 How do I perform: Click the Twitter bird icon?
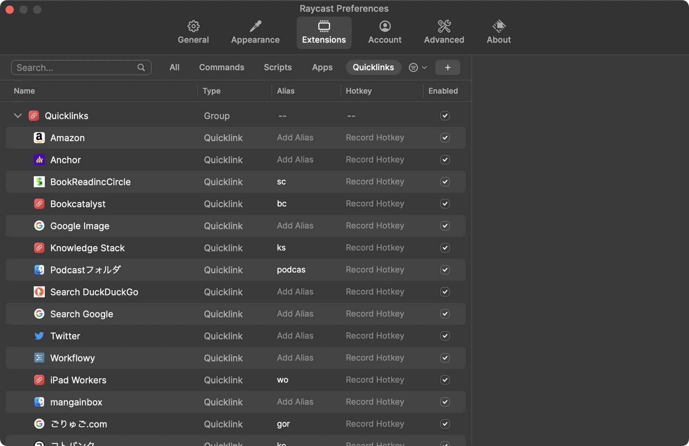click(39, 336)
